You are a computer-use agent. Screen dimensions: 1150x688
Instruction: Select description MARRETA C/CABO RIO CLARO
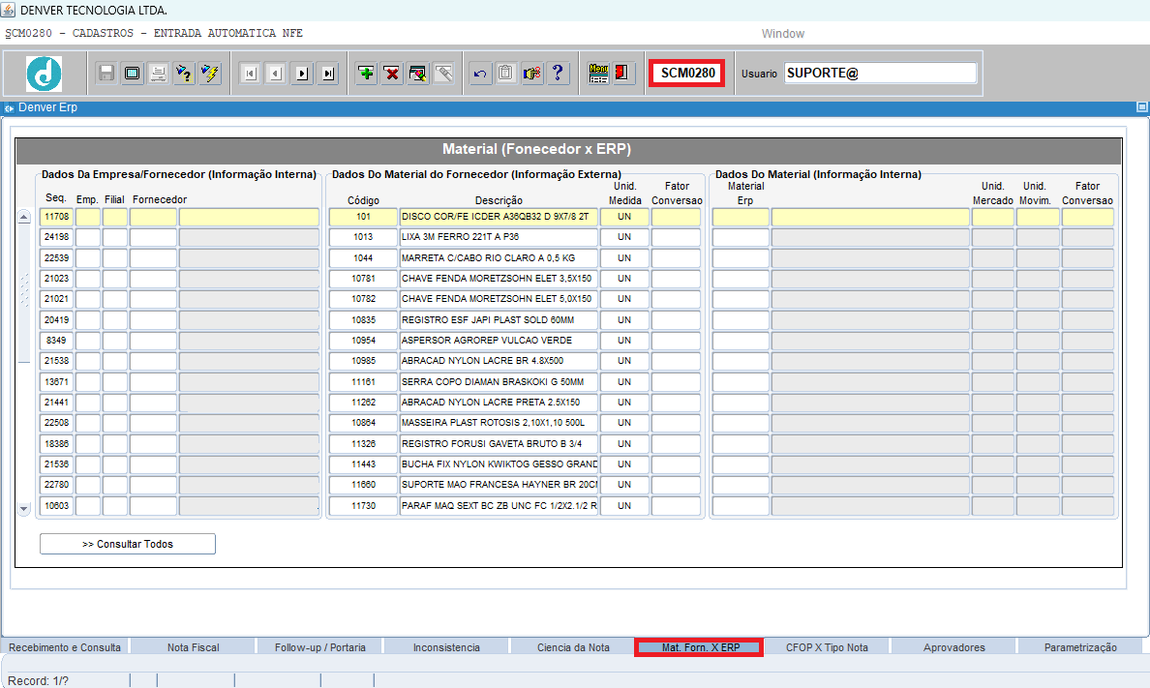coord(499,258)
